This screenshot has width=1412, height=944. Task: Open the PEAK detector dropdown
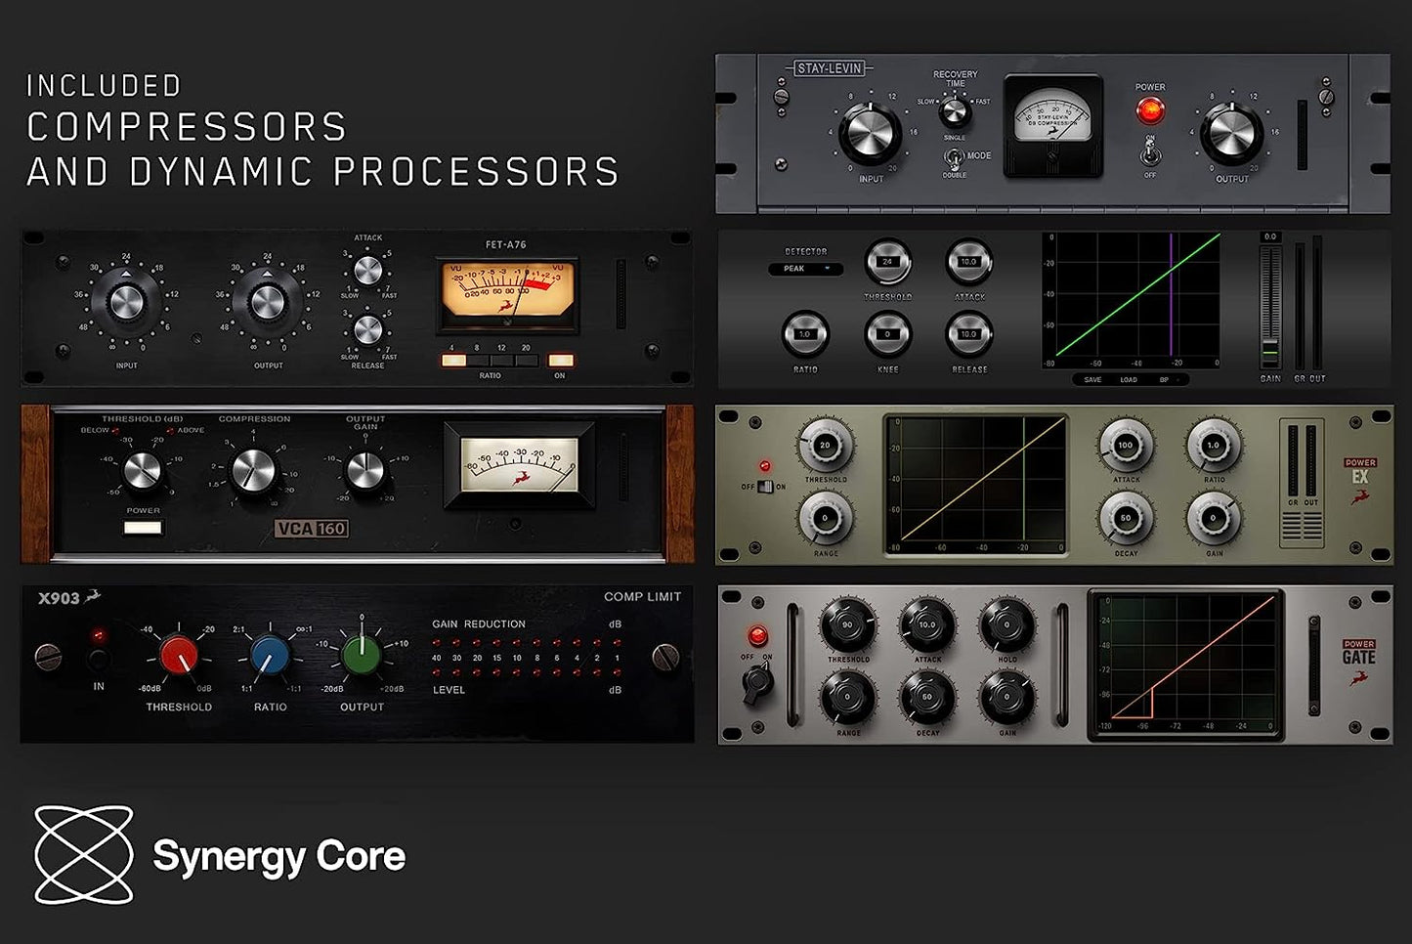point(805,268)
